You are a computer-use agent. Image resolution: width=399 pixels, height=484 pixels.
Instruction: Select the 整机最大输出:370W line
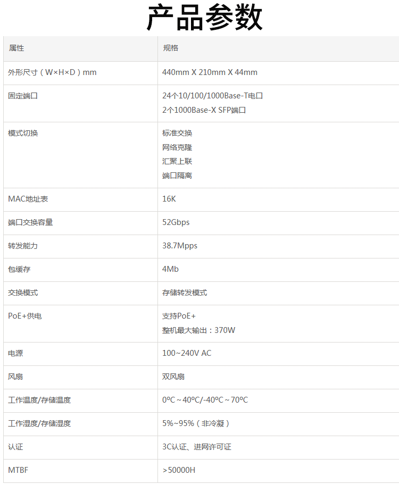pos(198,330)
